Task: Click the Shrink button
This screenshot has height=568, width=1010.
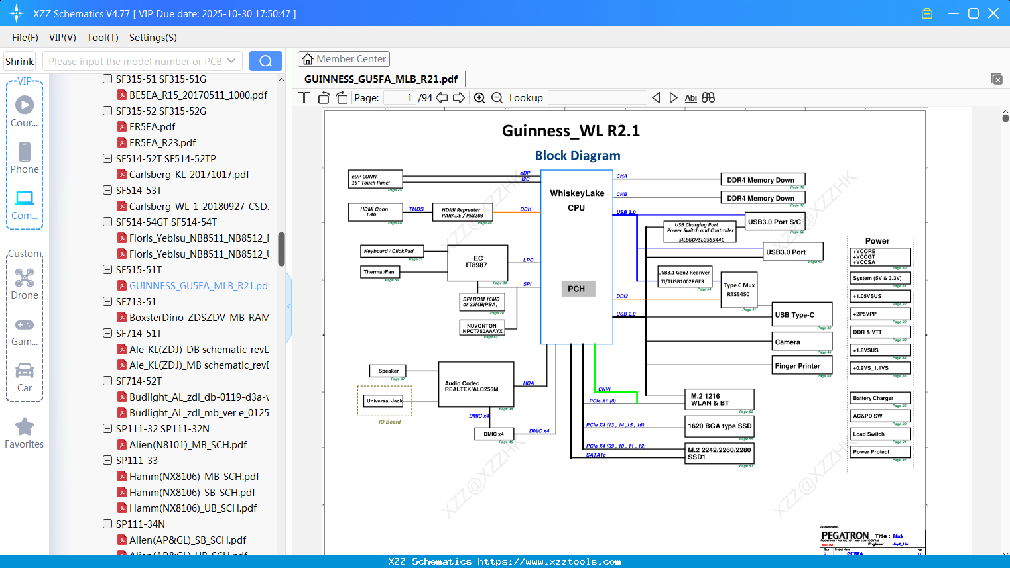Action: [x=20, y=61]
